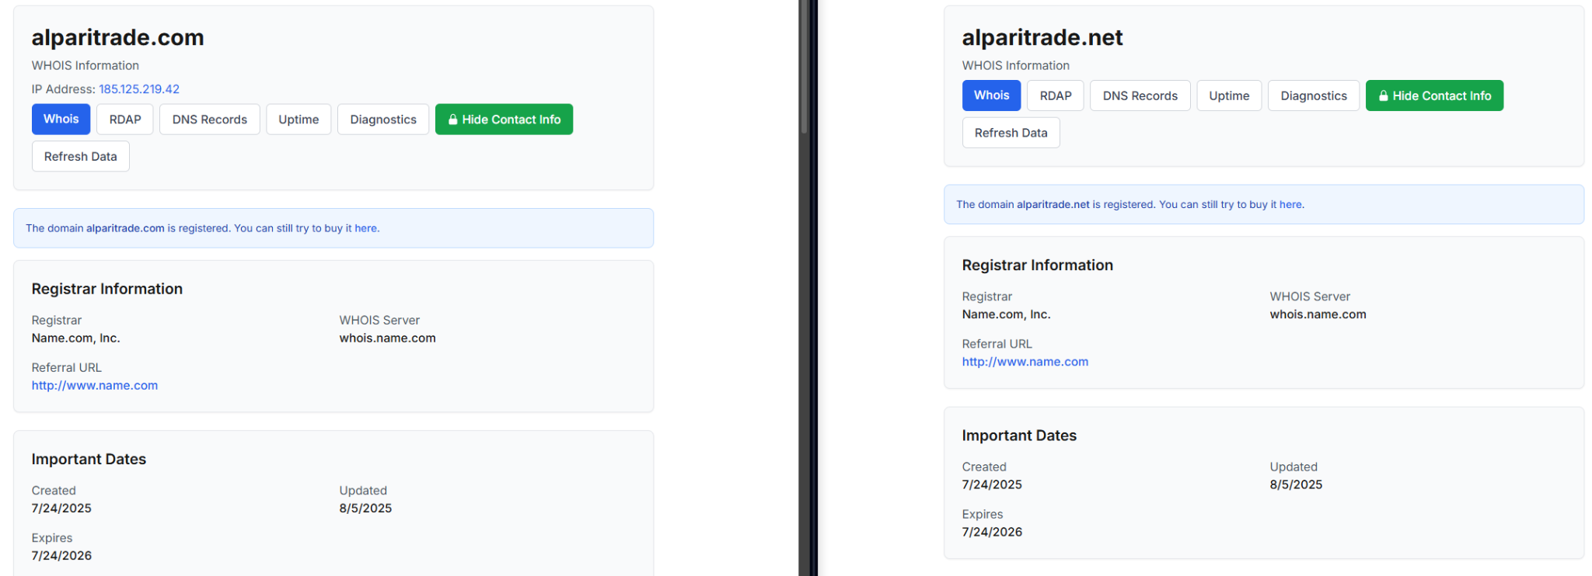Switch to DNS Records tab for alparitrade.net
Image resolution: width=1592 pixels, height=576 pixels.
click(x=1140, y=95)
